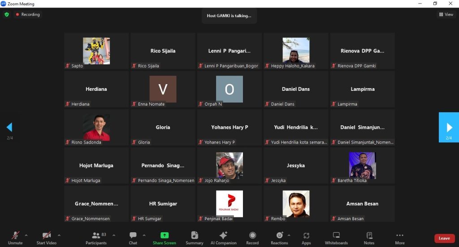
Task: Unmute the microphone
Action: (x=15, y=238)
